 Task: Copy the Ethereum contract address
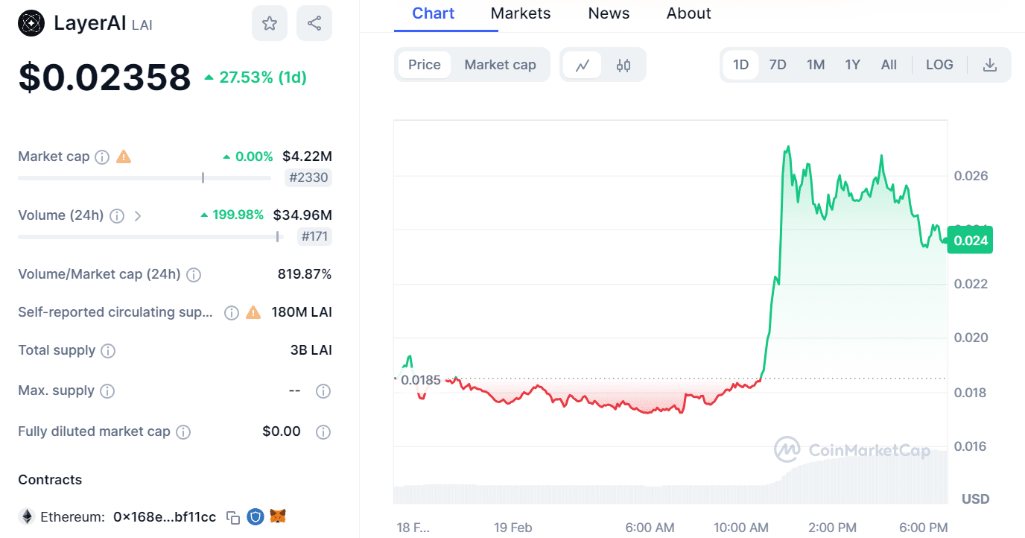(x=233, y=517)
